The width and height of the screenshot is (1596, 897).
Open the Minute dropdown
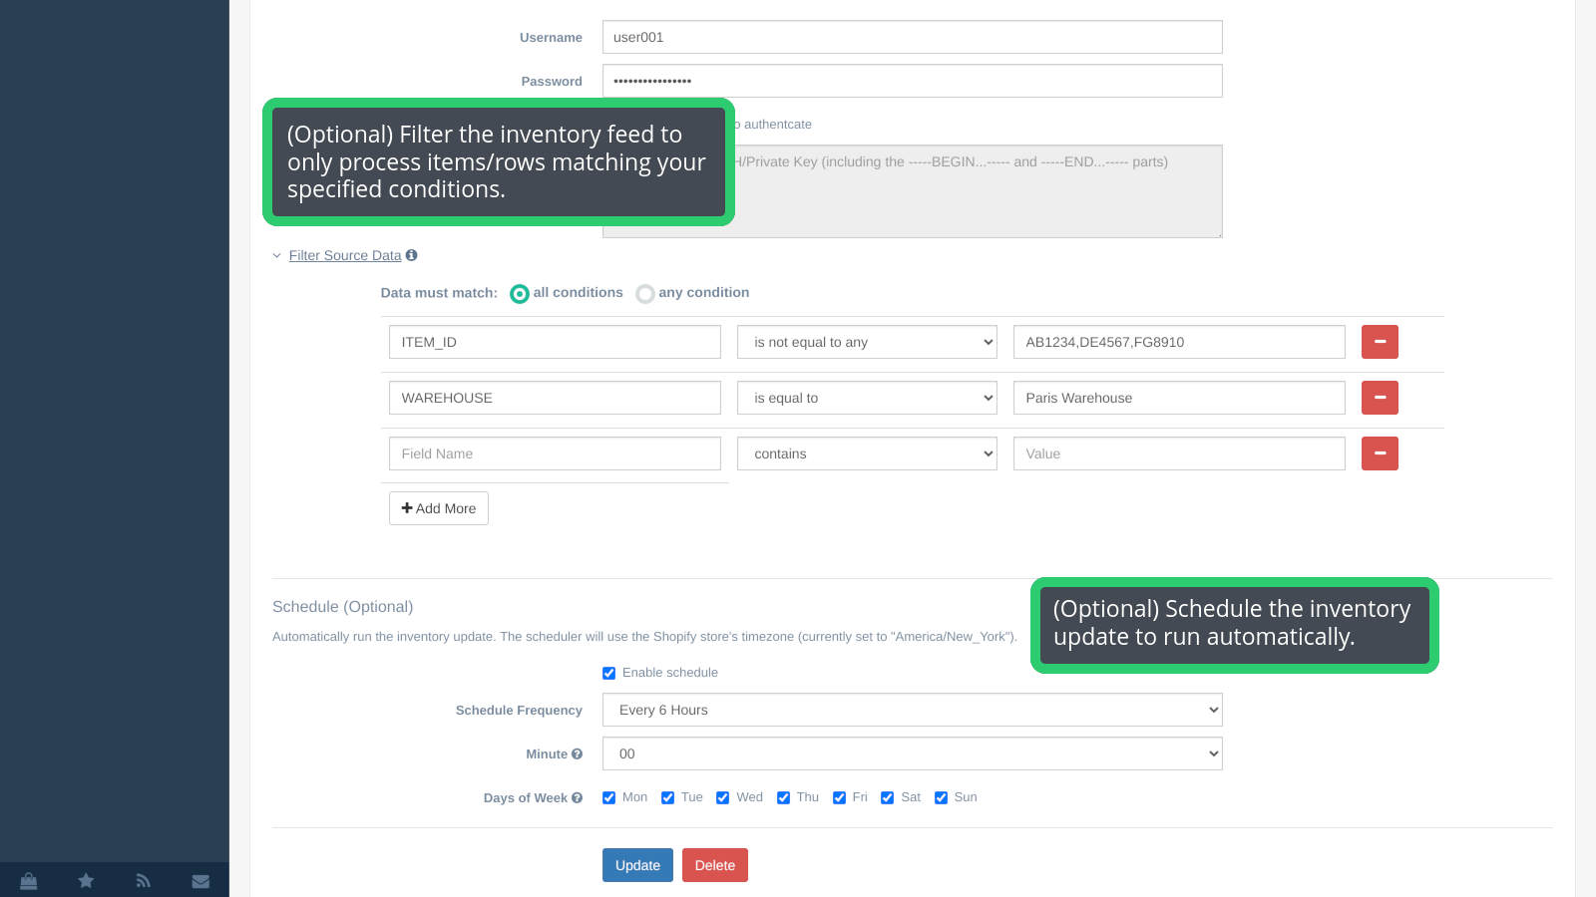[x=911, y=753]
